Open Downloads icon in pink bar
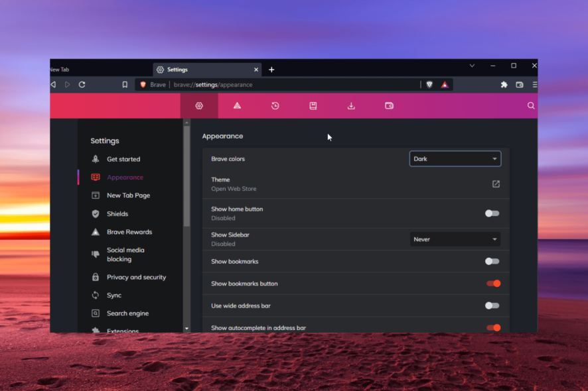This screenshot has height=391, width=588. click(351, 106)
